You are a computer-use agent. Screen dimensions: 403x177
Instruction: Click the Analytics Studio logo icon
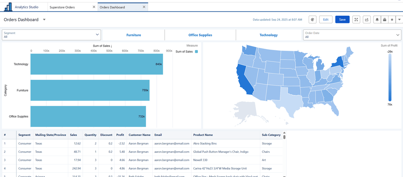pos(8,7)
